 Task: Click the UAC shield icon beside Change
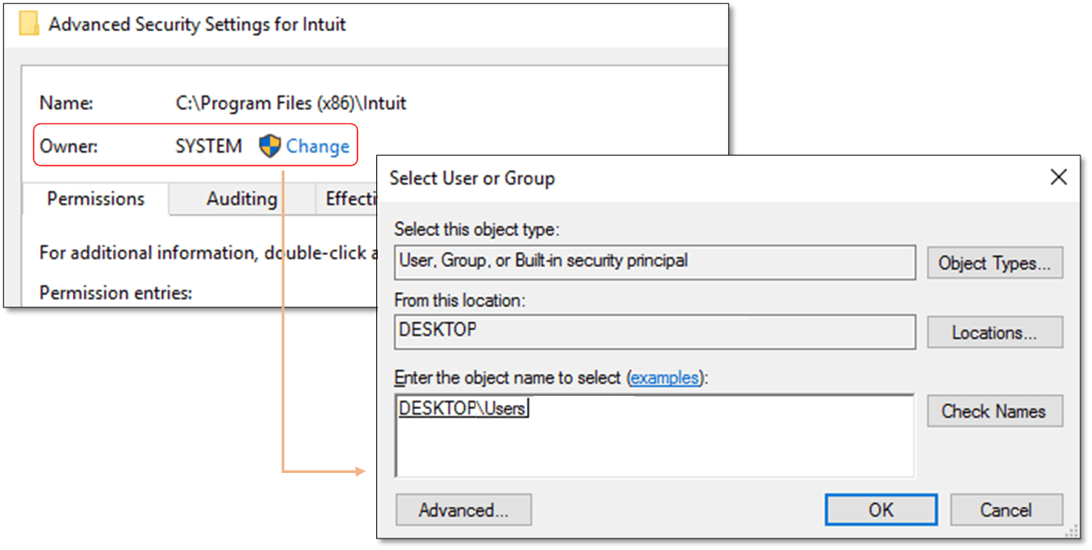[x=271, y=146]
